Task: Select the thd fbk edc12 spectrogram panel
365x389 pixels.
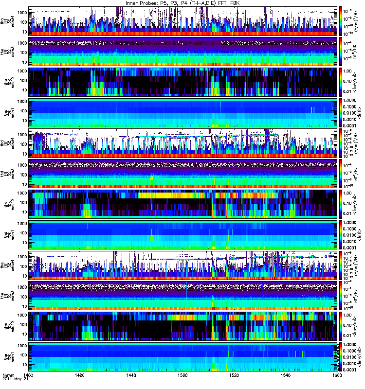Action: click(x=182, y=204)
